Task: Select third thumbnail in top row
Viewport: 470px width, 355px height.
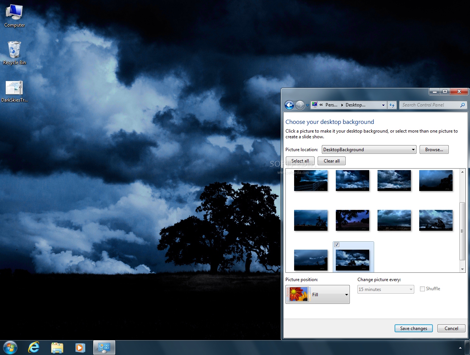Action: point(394,180)
